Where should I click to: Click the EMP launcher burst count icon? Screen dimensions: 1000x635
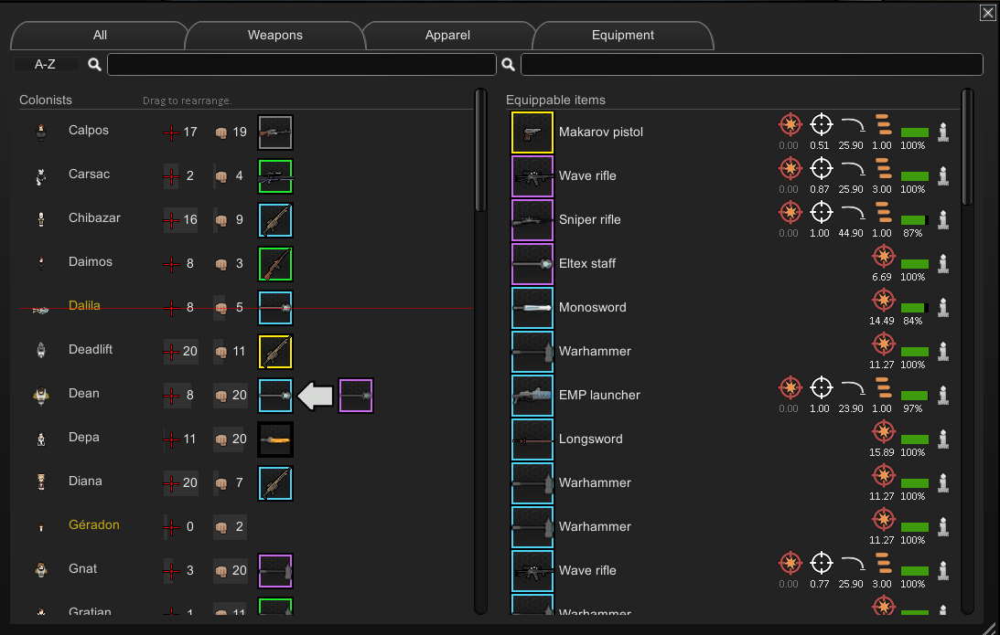tap(883, 387)
